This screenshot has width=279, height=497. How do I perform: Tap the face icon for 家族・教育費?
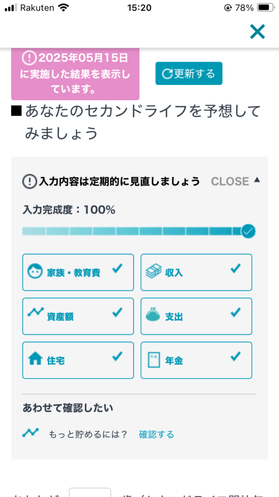point(35,272)
